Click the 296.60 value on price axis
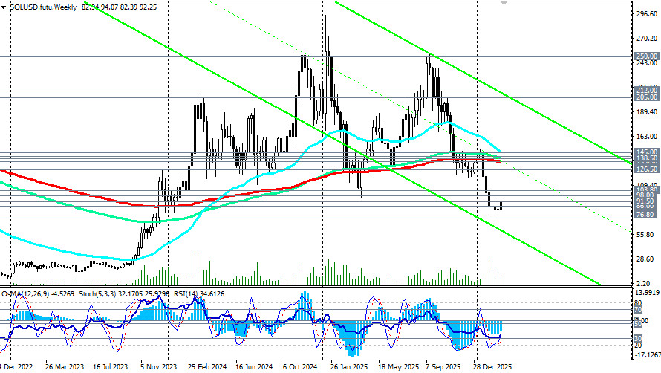 pos(645,13)
